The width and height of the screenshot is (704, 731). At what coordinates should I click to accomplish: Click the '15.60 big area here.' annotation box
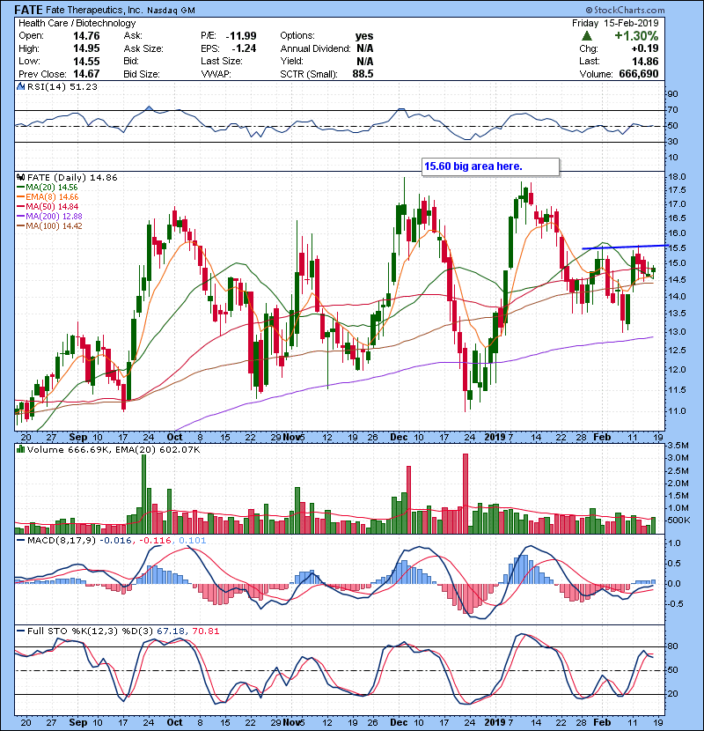[491, 167]
